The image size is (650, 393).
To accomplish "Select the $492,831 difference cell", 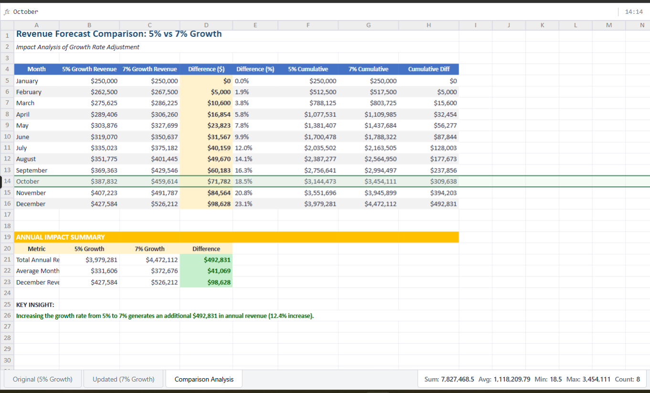I will click(x=206, y=259).
